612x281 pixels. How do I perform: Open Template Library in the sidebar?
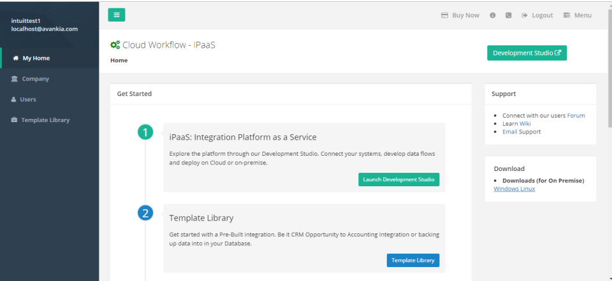pyautogui.click(x=45, y=120)
